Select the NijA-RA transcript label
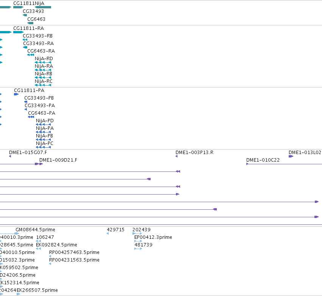The height and width of the screenshot is (296, 322). click(x=44, y=66)
